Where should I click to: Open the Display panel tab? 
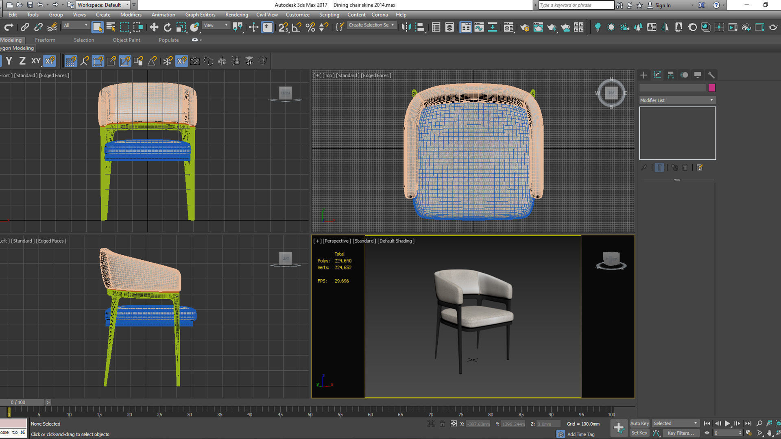pyautogui.click(x=698, y=75)
